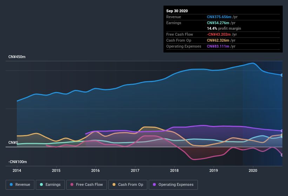Click the purple Operating Expenses endpoint marker
This screenshot has width=288, height=196.
tap(282, 131)
